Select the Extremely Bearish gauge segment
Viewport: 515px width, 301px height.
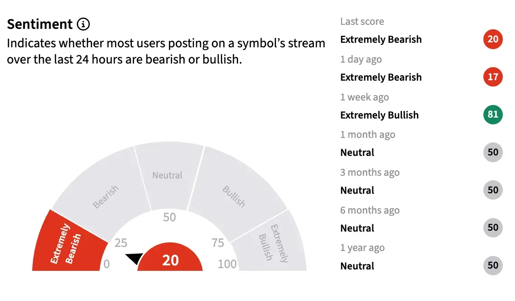[x=66, y=243]
